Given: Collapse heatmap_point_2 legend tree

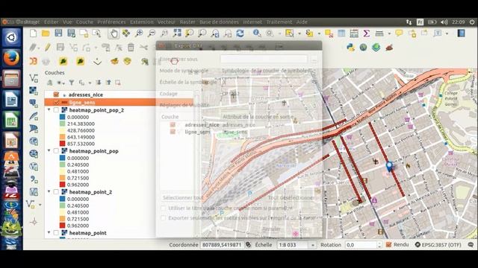Looking at the screenshot, I should pos(49,192).
